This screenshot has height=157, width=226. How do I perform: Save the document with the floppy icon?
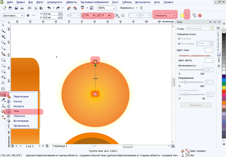[x=16, y=8]
